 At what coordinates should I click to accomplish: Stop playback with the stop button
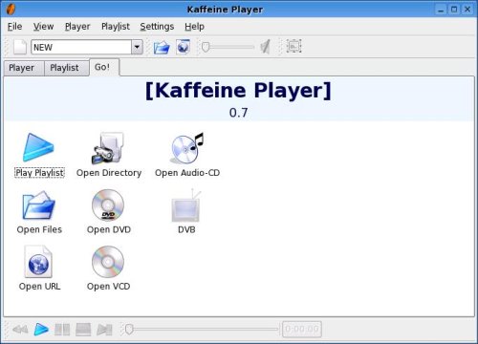(83, 330)
